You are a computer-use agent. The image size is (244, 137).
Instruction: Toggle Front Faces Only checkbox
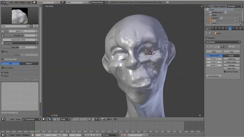coord(3,59)
